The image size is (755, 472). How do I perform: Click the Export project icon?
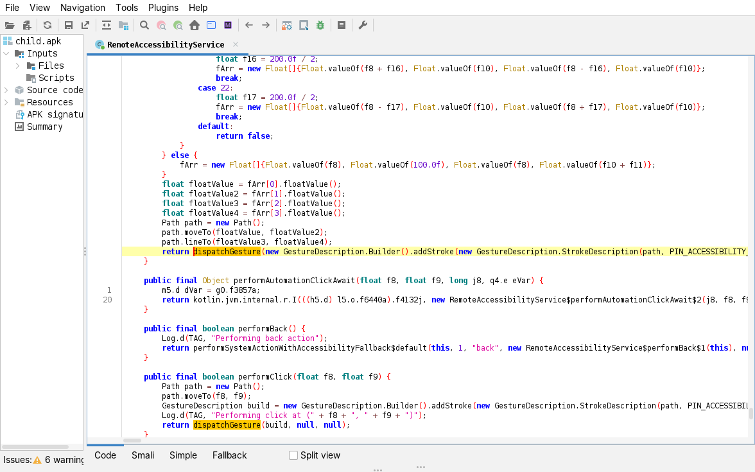pos(85,26)
